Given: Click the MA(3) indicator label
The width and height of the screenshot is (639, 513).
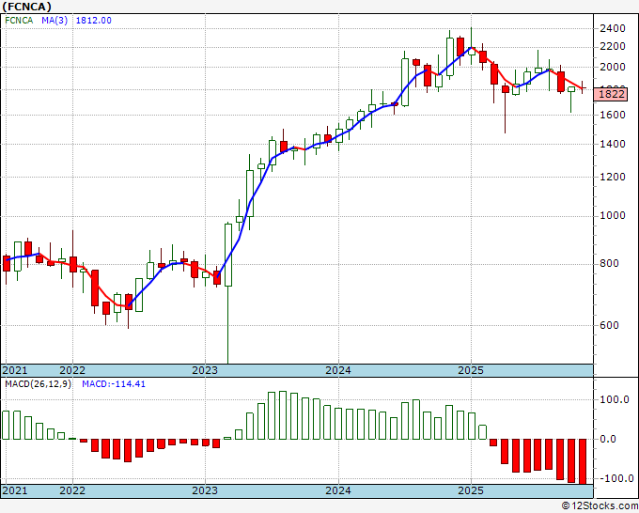Looking at the screenshot, I should (x=55, y=21).
